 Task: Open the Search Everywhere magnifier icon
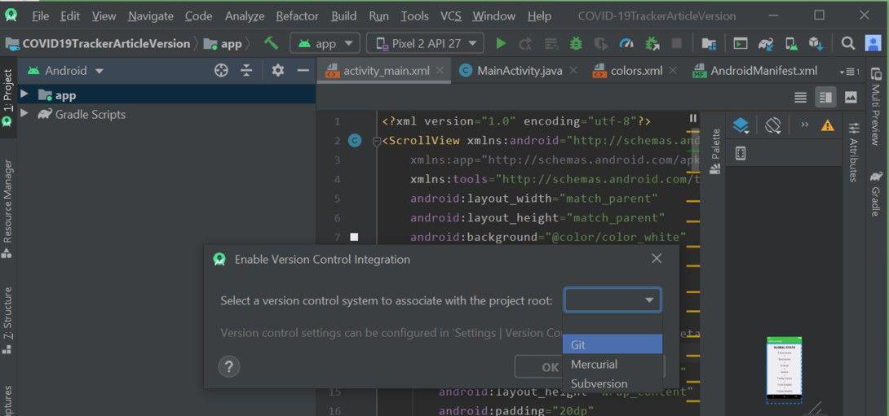[x=847, y=44]
